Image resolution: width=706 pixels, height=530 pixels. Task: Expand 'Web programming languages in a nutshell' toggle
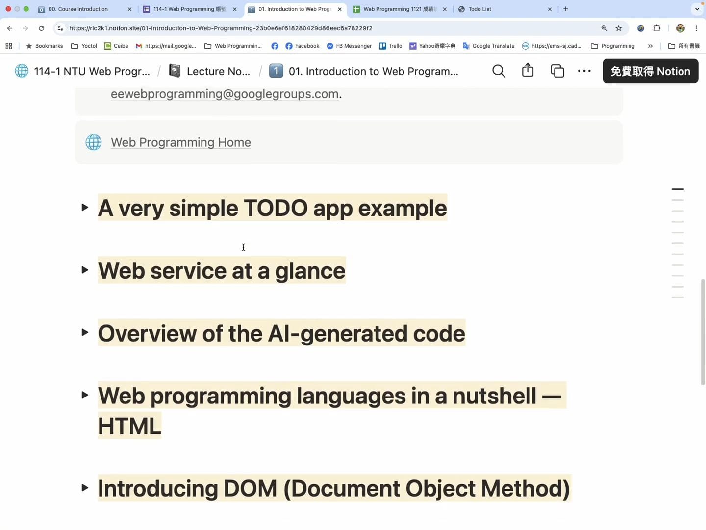tap(85, 395)
